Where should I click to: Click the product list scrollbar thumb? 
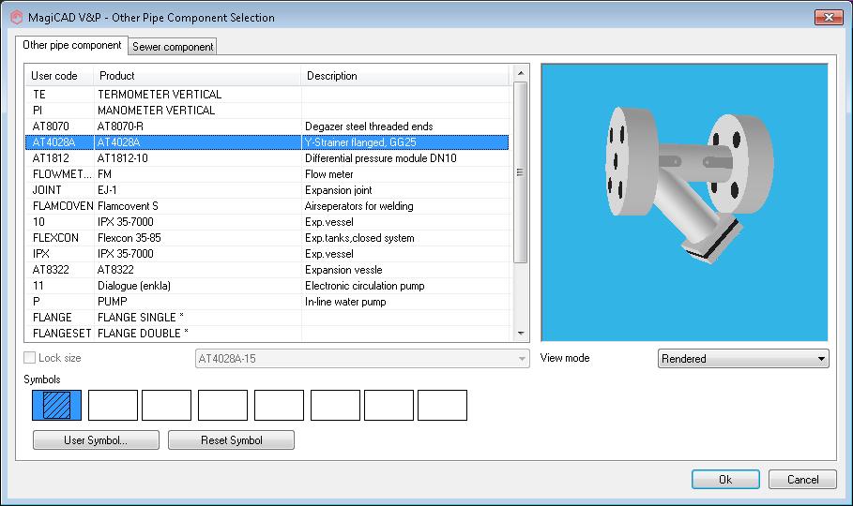point(521,172)
